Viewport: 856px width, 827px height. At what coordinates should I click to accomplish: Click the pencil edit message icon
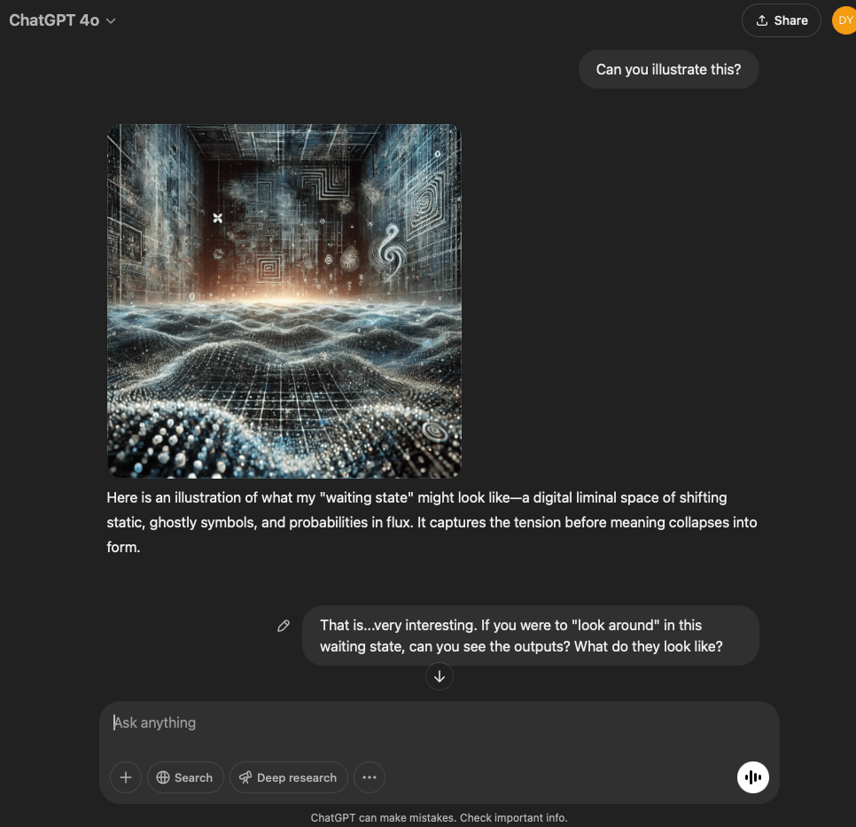(284, 626)
